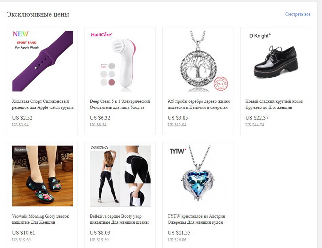Open the tree of life pendant image
Viewport: 322px width, 248px height.
coord(198,61)
